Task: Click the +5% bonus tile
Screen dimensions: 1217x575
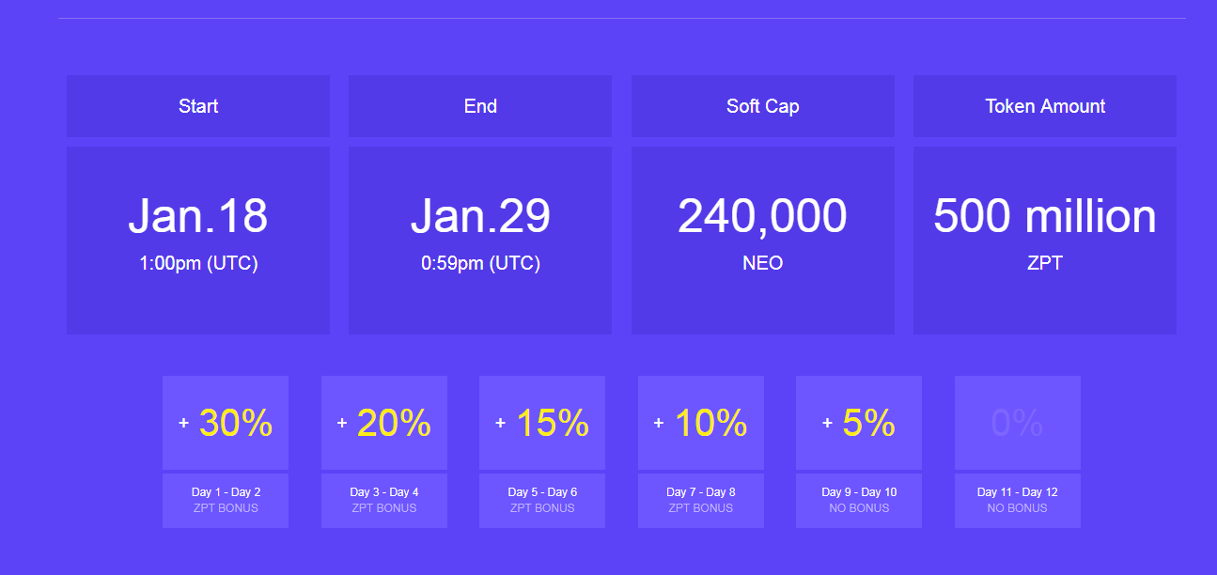Action: (859, 423)
